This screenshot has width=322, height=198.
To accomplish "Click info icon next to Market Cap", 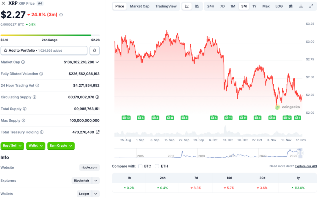I will 23,62.
